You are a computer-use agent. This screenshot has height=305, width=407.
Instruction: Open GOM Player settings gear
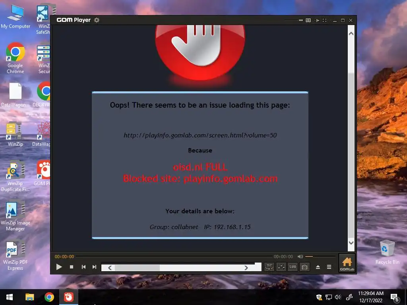click(x=97, y=20)
